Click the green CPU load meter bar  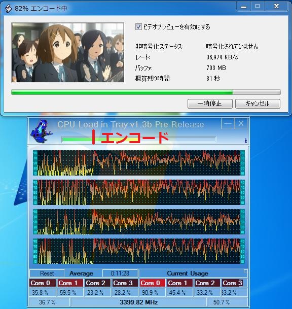(138, 140)
